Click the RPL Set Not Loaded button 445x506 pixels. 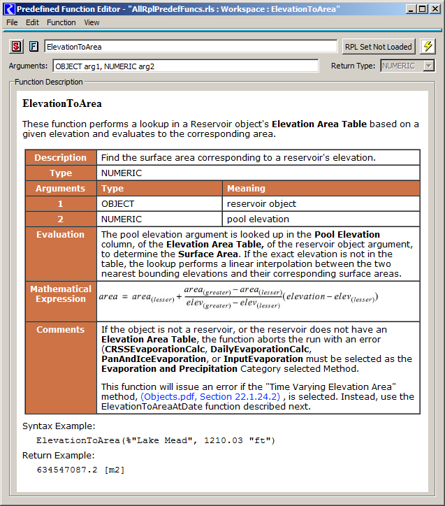pos(379,47)
